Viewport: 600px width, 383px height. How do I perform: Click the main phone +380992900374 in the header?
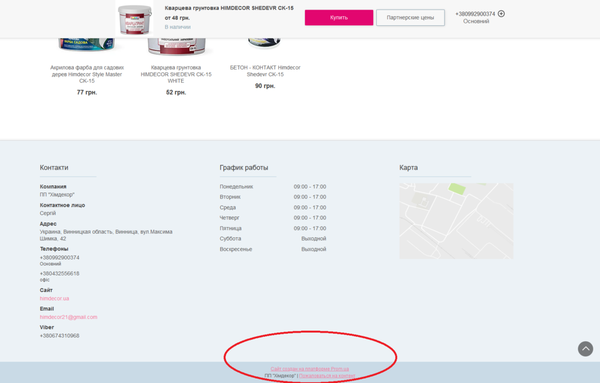pos(476,13)
